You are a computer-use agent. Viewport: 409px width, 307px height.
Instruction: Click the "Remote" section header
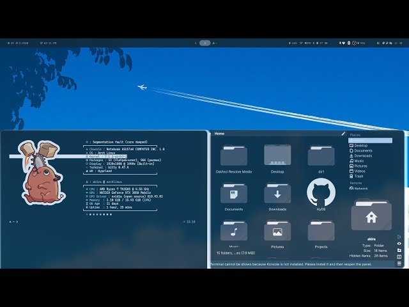pos(356,183)
